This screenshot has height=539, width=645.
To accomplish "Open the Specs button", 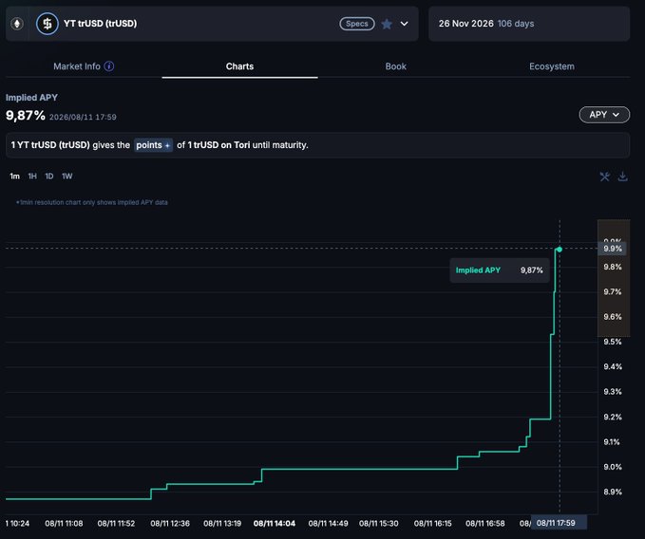I will click(x=357, y=24).
